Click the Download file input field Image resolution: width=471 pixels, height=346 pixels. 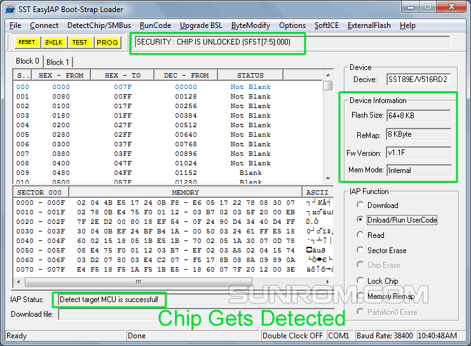(x=197, y=314)
